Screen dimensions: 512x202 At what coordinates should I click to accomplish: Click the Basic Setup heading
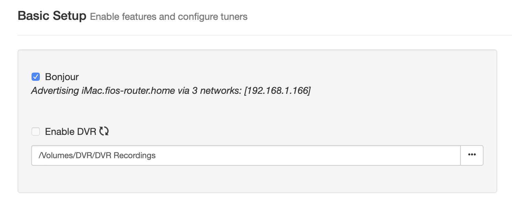52,16
